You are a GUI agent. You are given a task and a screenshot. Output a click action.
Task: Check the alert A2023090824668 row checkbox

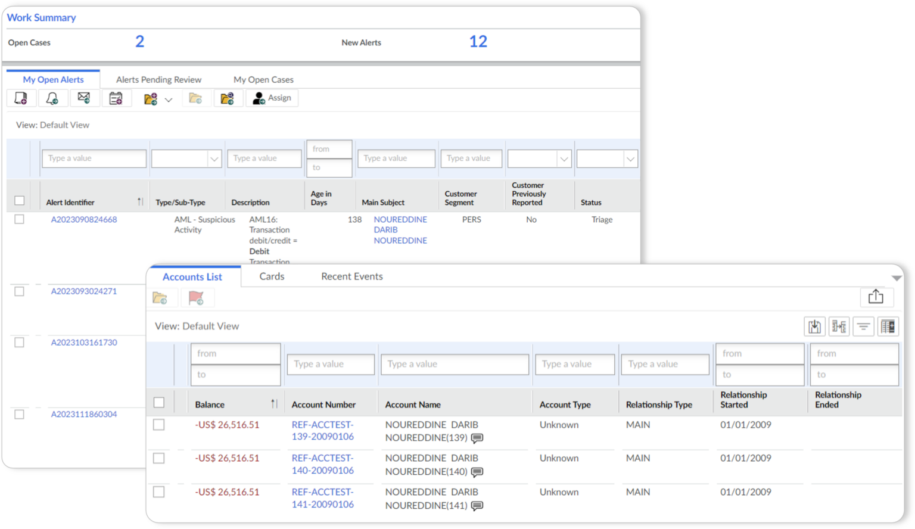pos(18,219)
